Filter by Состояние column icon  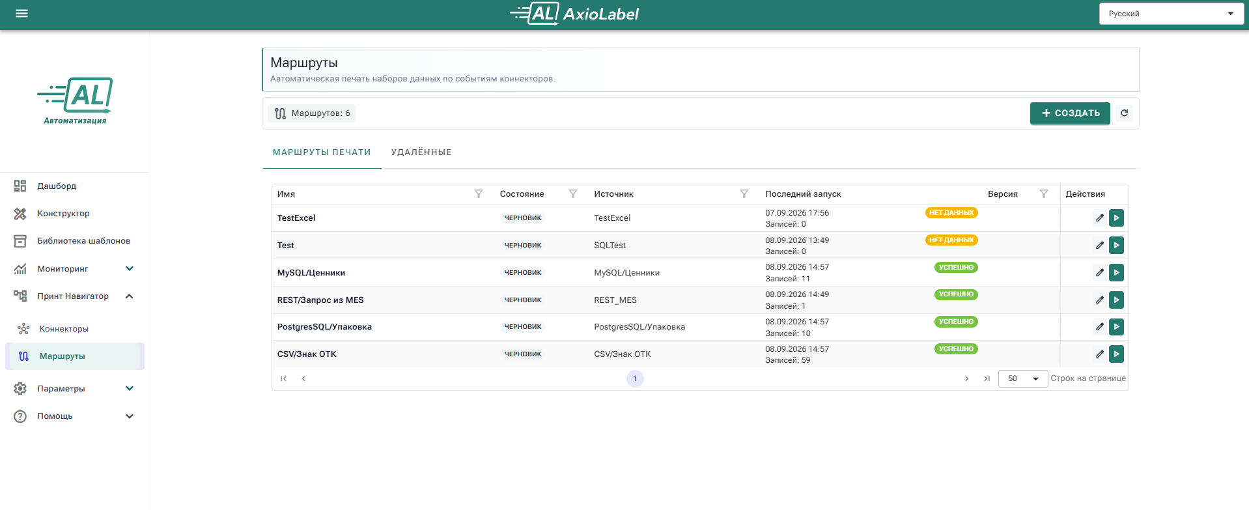click(x=573, y=194)
